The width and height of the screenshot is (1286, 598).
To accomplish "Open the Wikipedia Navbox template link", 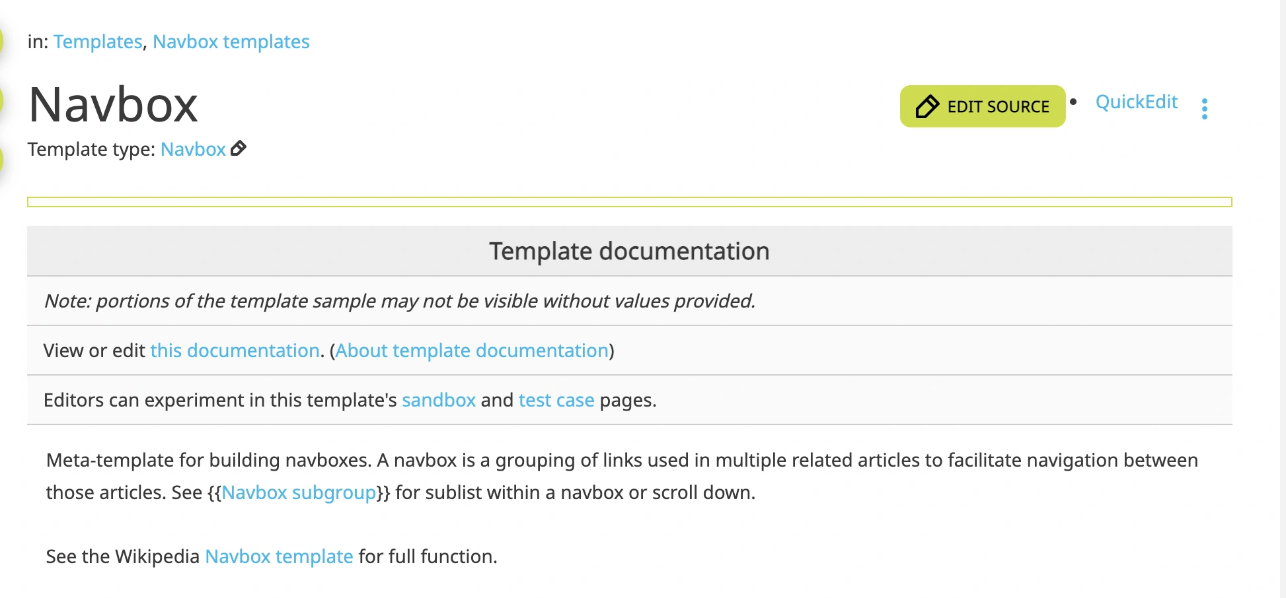I will tap(278, 556).
